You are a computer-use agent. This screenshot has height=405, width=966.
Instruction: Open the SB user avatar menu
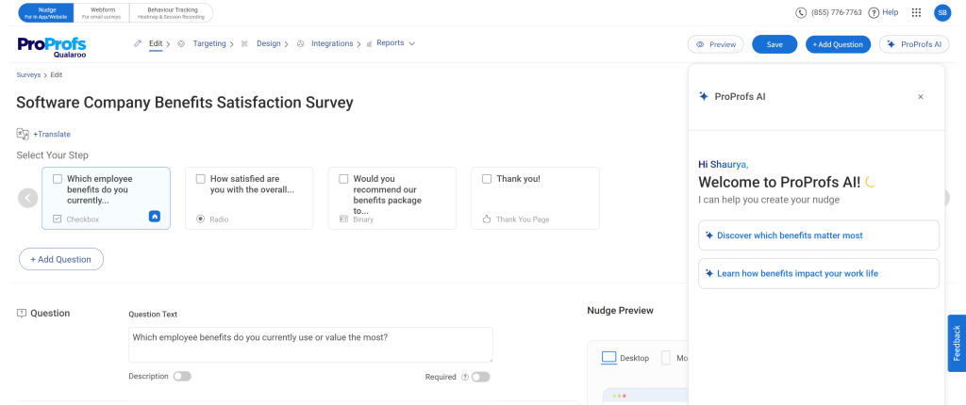point(942,13)
